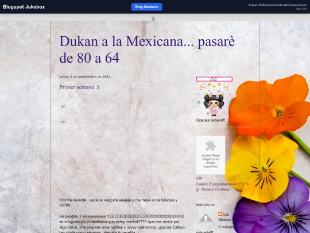Click the Blog Aleatorio button
This screenshot has height=233, width=310.
(x=147, y=7)
